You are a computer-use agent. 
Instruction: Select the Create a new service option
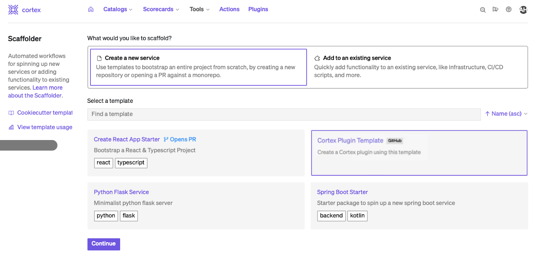pos(198,67)
